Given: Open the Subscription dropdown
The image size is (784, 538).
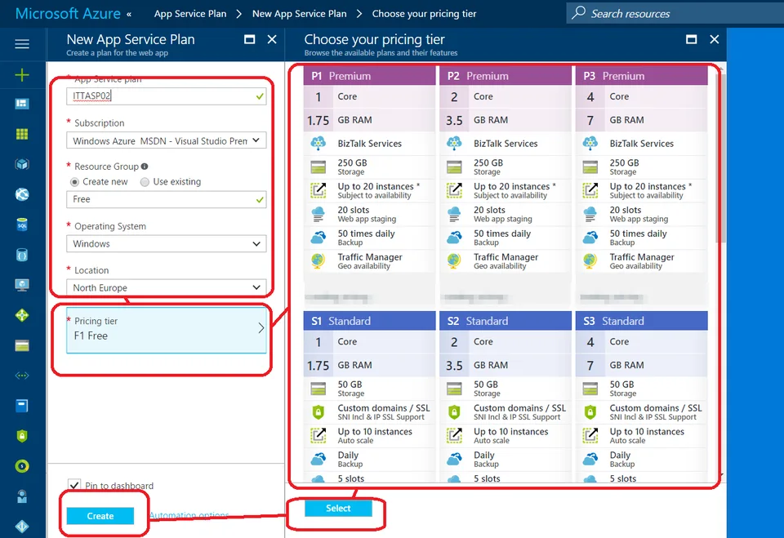Looking at the screenshot, I should point(166,140).
